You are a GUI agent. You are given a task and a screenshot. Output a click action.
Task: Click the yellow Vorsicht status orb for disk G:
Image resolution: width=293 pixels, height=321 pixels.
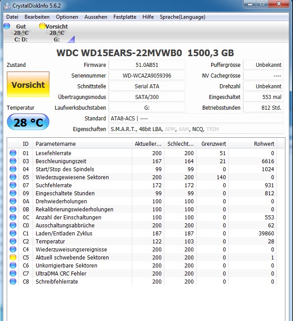(x=42, y=26)
